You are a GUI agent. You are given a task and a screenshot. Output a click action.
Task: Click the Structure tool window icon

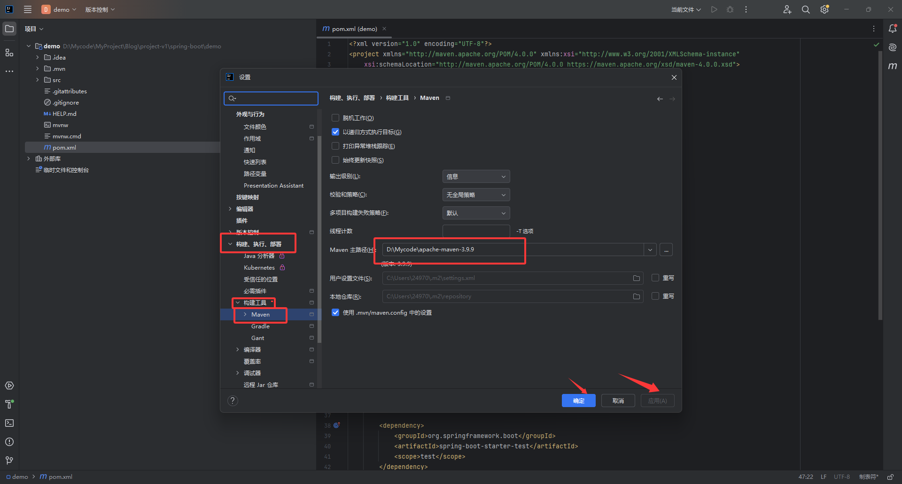click(x=9, y=53)
